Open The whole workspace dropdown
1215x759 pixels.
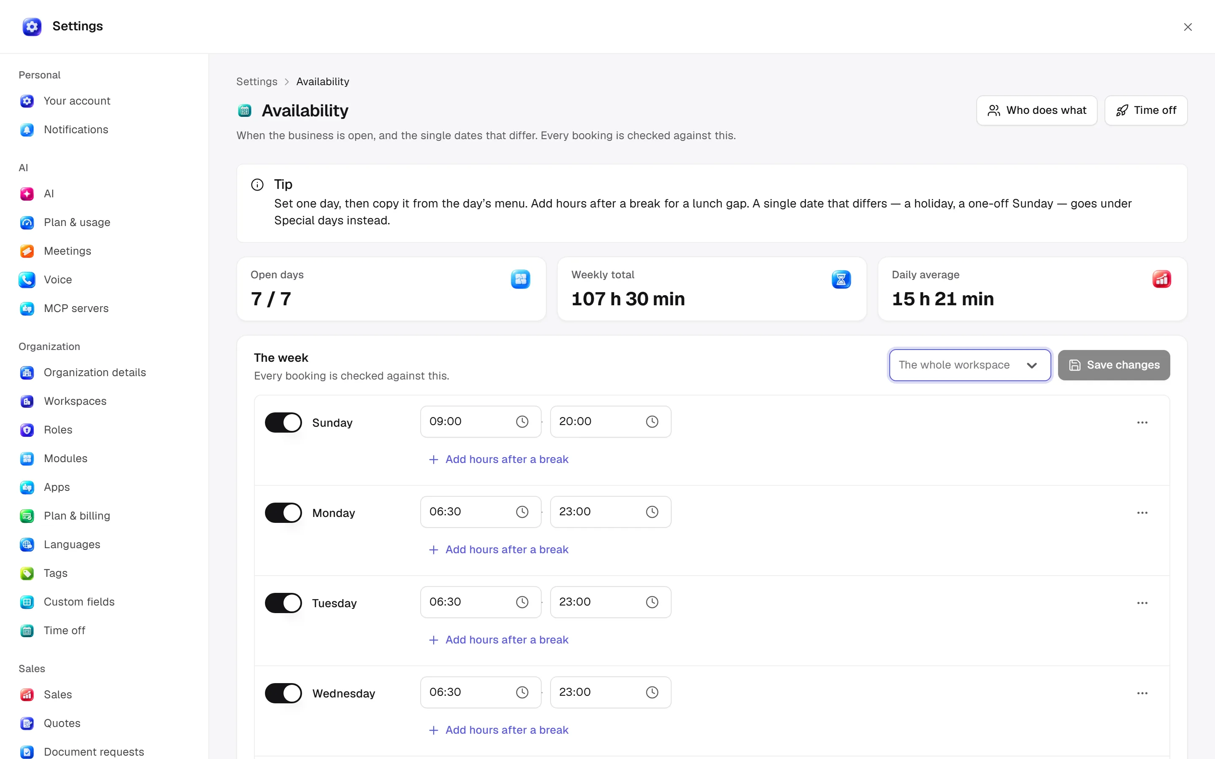969,365
